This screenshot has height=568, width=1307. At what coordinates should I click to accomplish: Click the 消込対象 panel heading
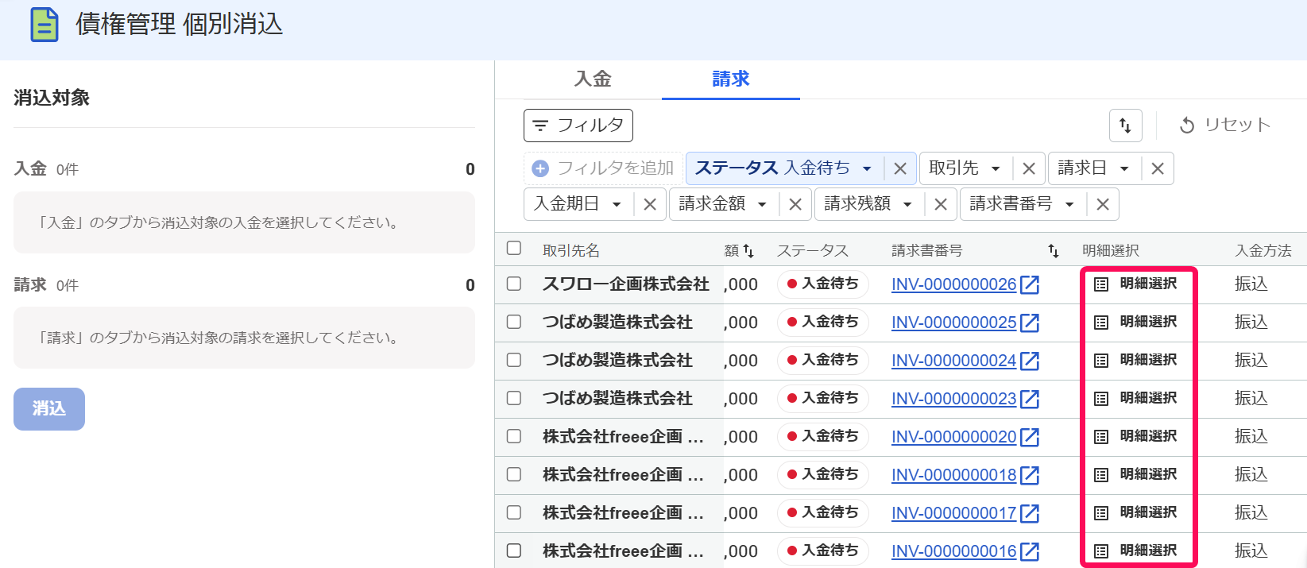[52, 98]
